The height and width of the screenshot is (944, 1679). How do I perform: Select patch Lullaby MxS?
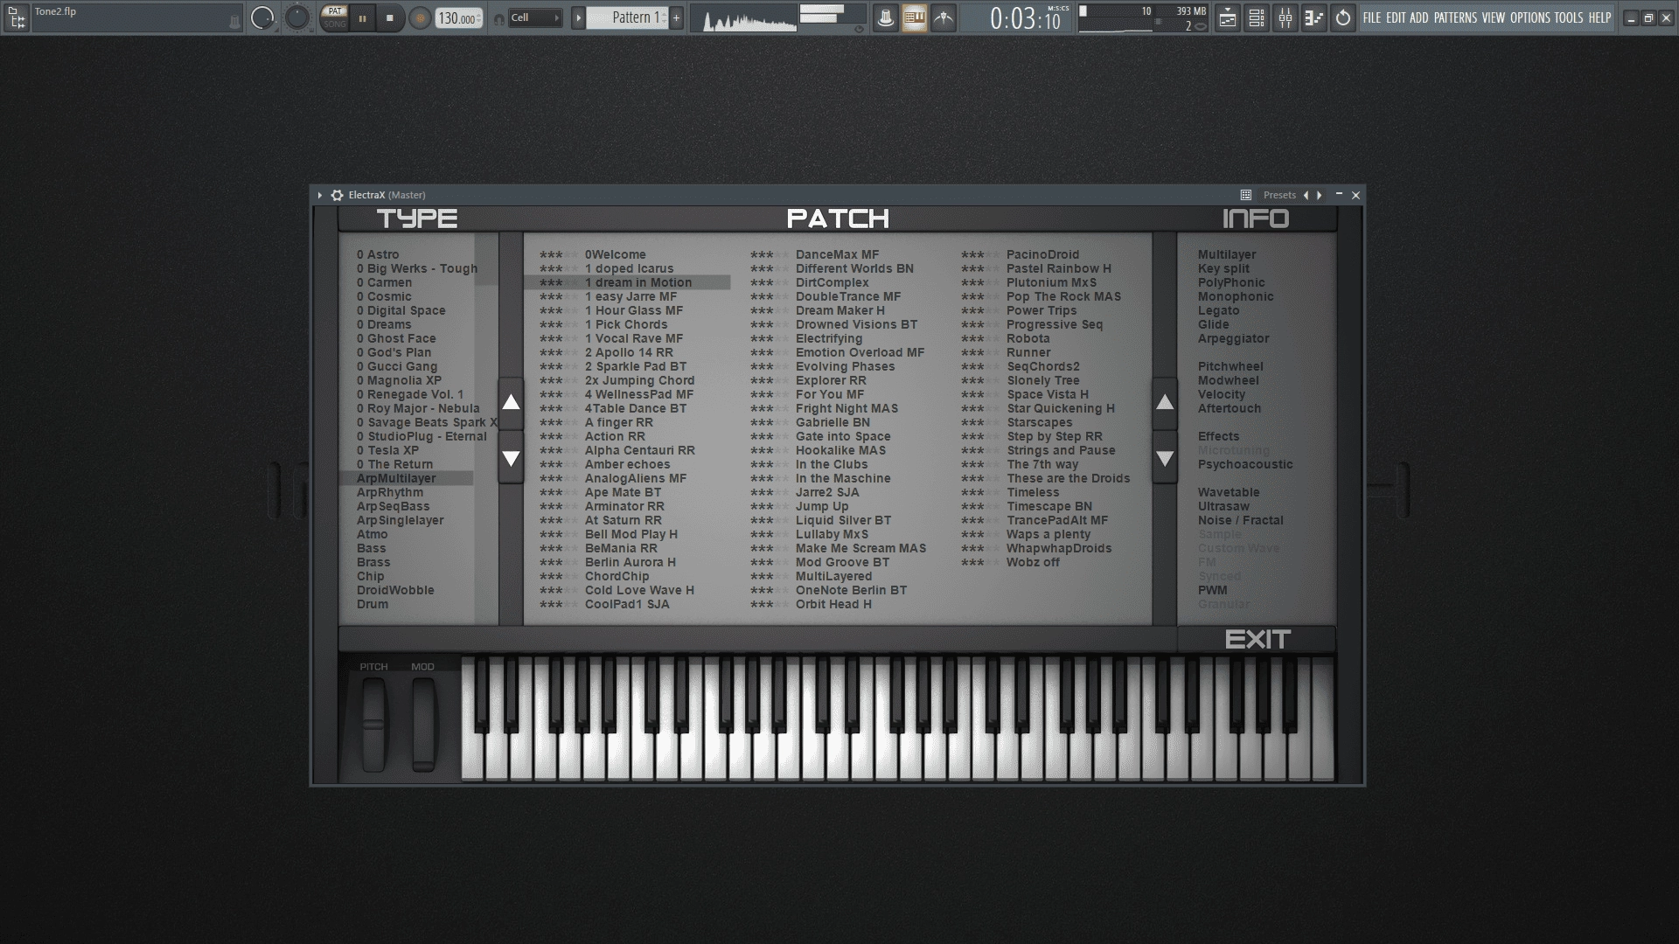tap(832, 534)
